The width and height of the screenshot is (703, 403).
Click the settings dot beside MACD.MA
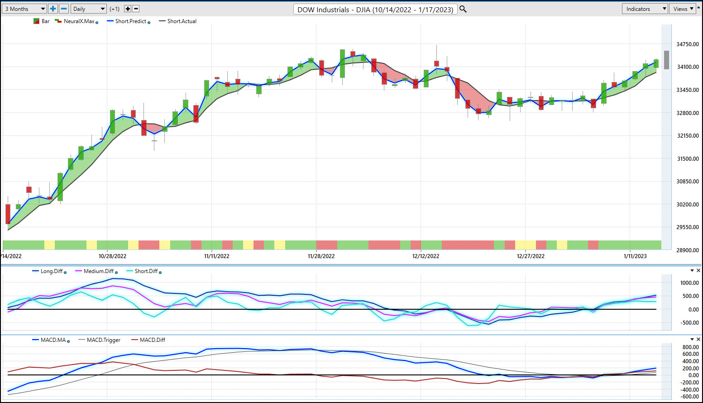point(68,341)
